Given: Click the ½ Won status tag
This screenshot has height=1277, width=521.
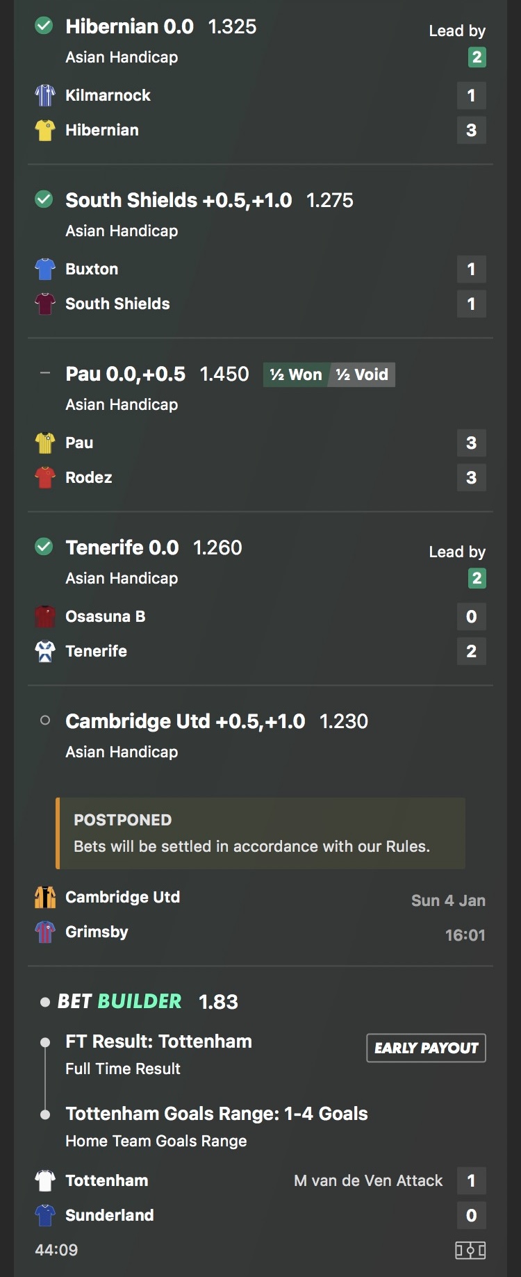Looking at the screenshot, I should click(296, 374).
